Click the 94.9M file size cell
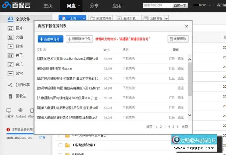226x155 pixels. pos(108,88)
